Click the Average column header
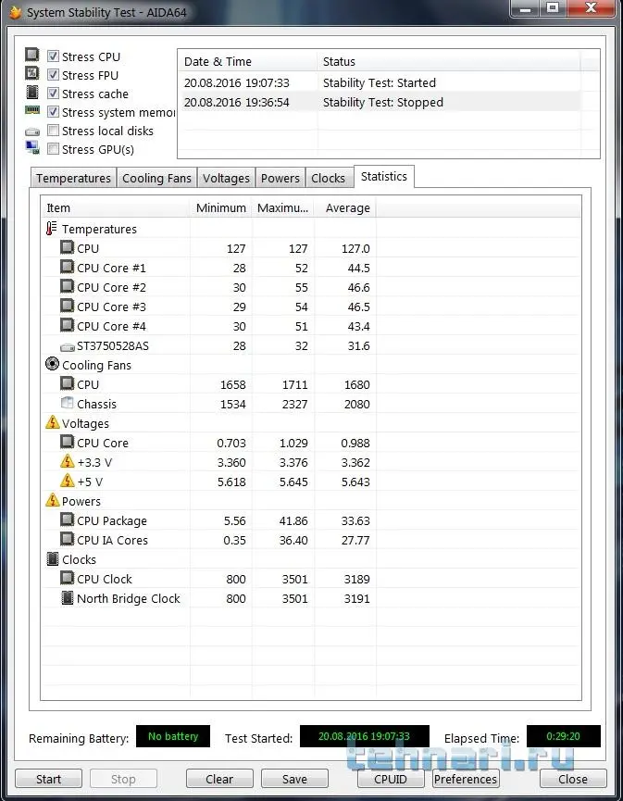The height and width of the screenshot is (801, 623). [345, 208]
